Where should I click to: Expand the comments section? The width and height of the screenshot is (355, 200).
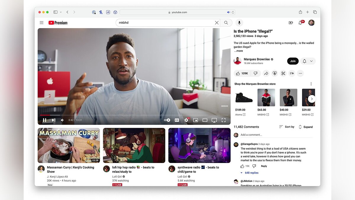click(305, 127)
